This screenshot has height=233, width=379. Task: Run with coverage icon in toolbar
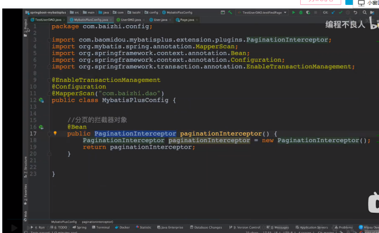(x=308, y=13)
